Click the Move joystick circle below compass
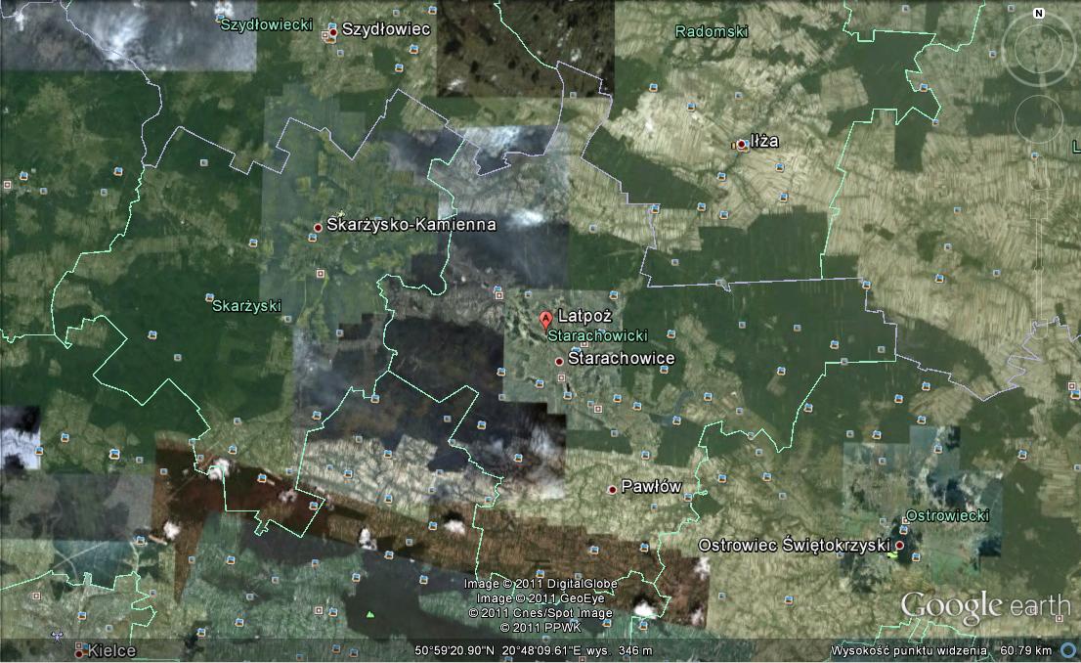The width and height of the screenshot is (1081, 663). click(x=1038, y=118)
